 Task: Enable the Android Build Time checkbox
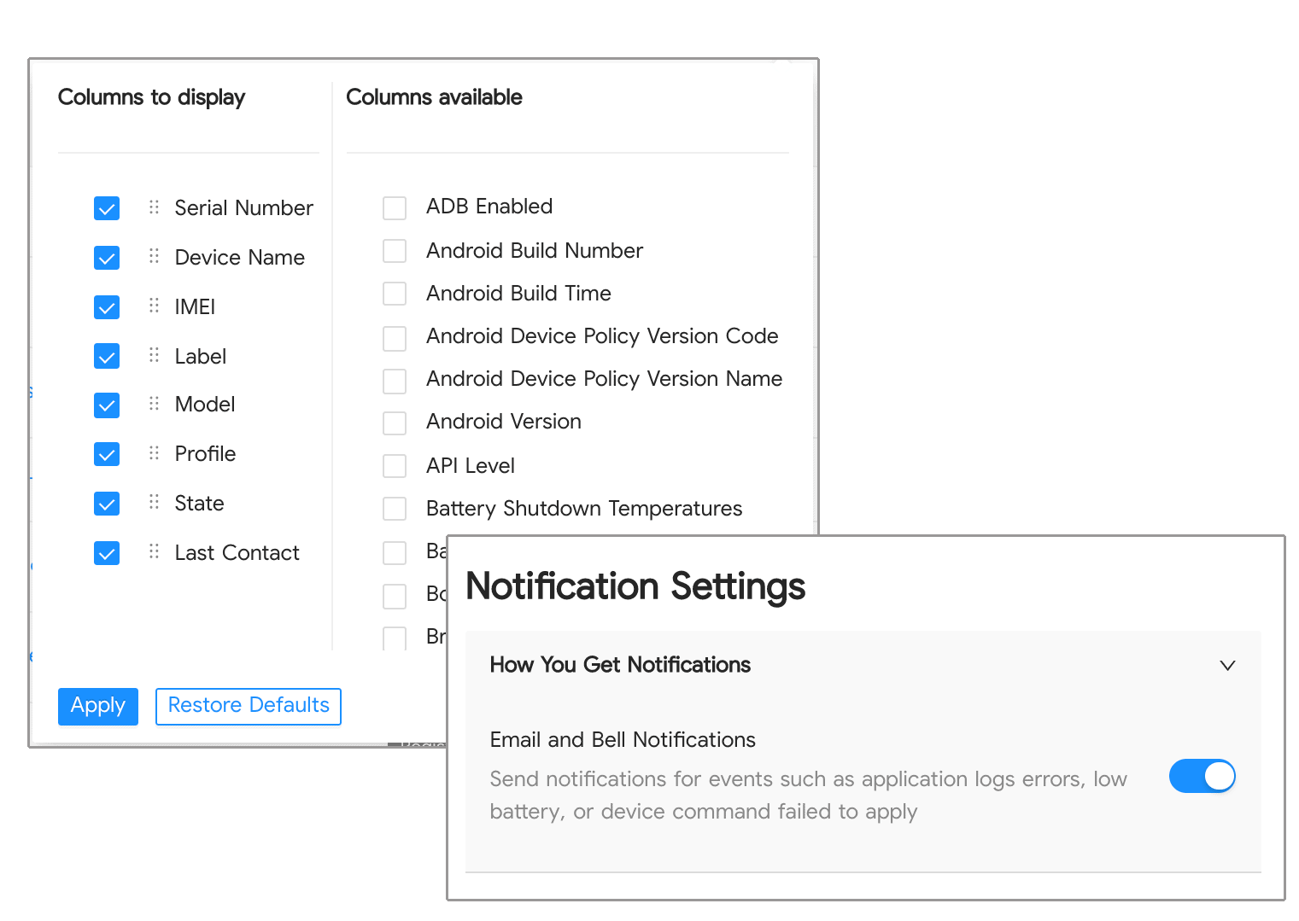point(394,294)
